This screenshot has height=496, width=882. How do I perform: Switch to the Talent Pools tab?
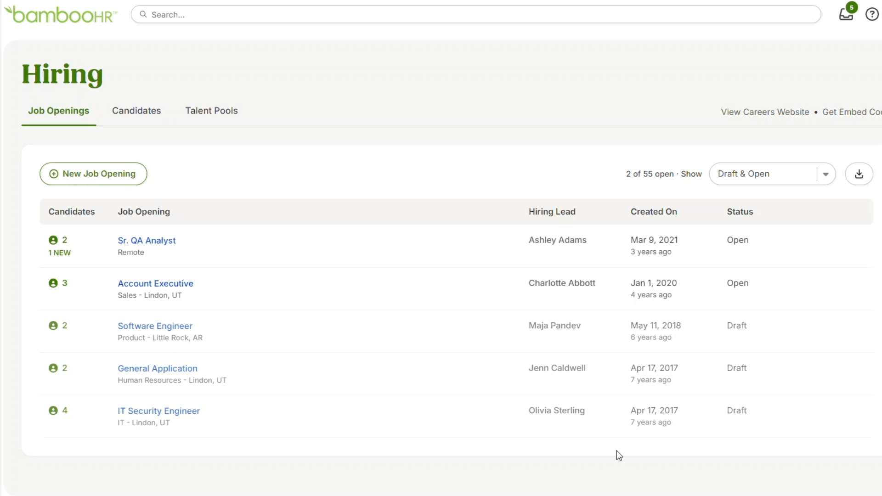211,111
